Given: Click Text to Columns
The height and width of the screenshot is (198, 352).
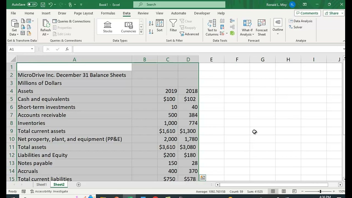Looking at the screenshot, I should 212,28.
